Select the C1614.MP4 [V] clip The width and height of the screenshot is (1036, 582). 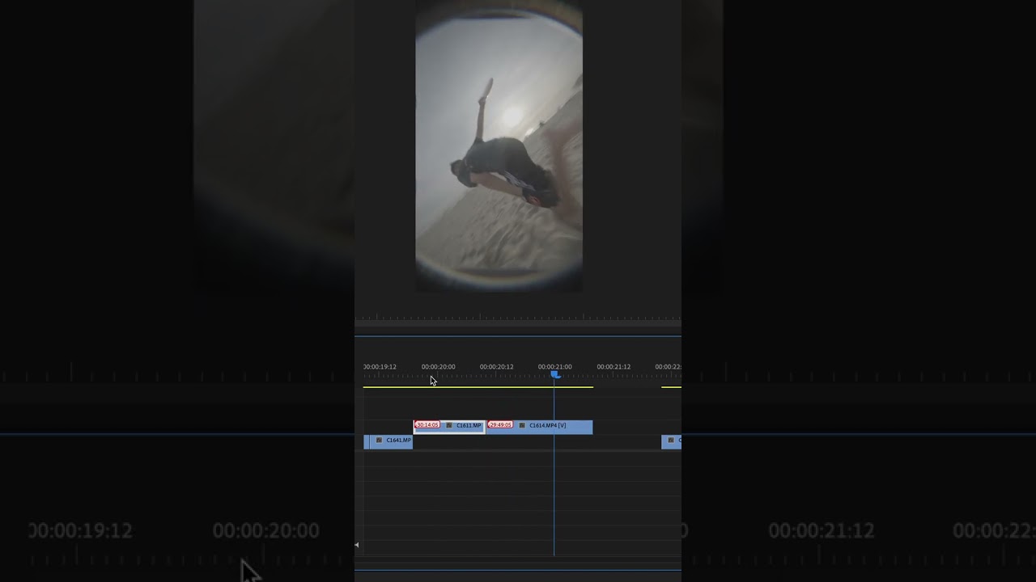click(x=540, y=426)
